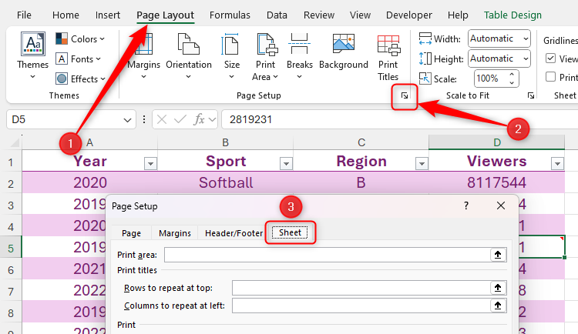The image size is (578, 334).
Task: Launch the Page Setup dialog launcher
Action: pyautogui.click(x=404, y=95)
